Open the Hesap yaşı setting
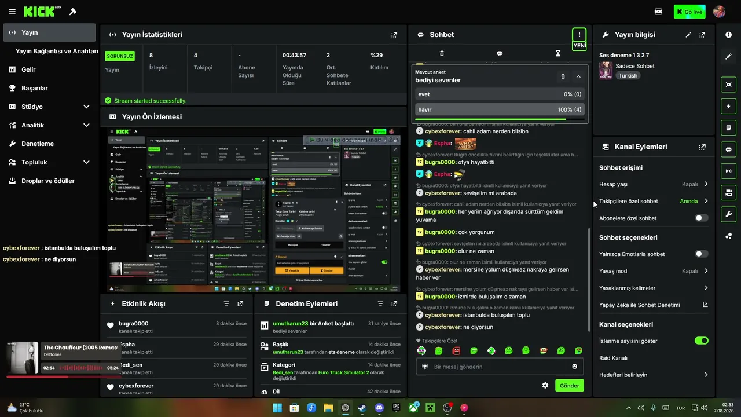Viewport: 741px width, 417px height. coord(654,184)
